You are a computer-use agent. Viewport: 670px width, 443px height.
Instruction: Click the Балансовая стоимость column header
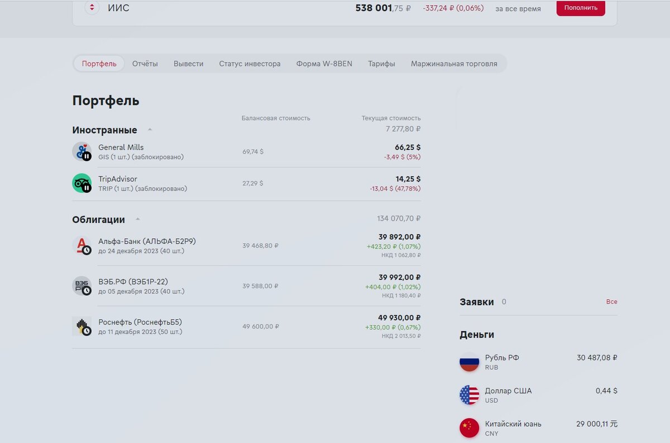(x=276, y=118)
